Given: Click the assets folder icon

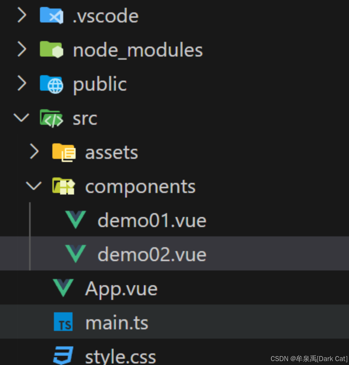Looking at the screenshot, I should [64, 153].
